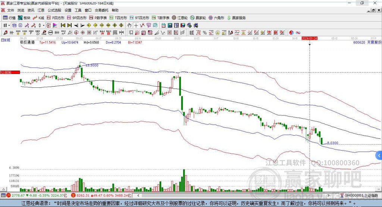
Task: Open the 资讯 menu
Action: (31, 10)
